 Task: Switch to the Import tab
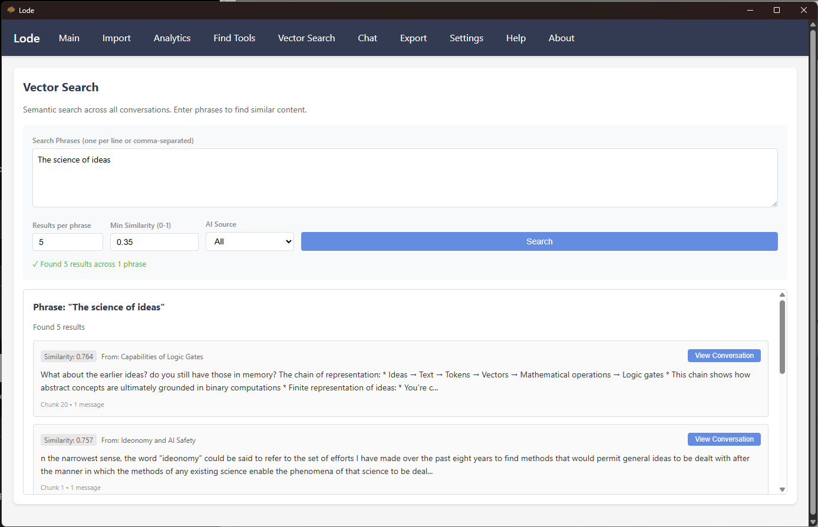point(116,38)
